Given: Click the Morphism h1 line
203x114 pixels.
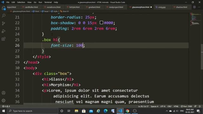Looking at the screenshot, I should [x=61, y=85].
